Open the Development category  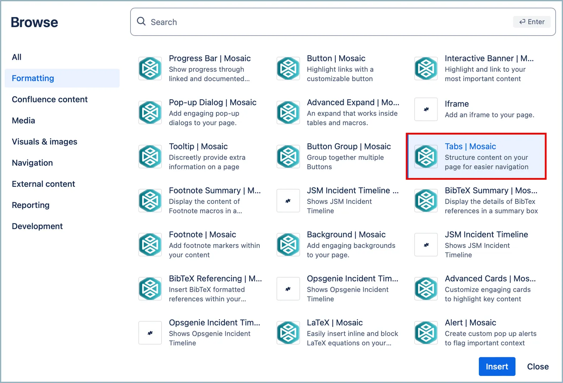coord(62,226)
